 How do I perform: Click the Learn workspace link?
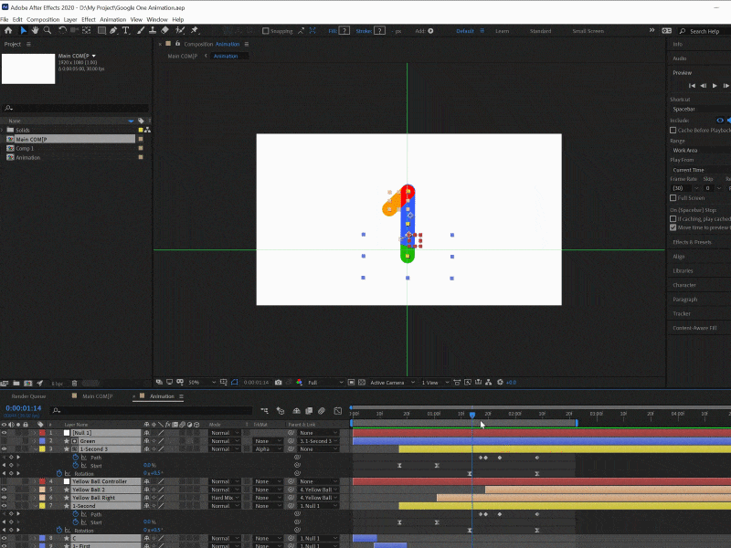(502, 30)
